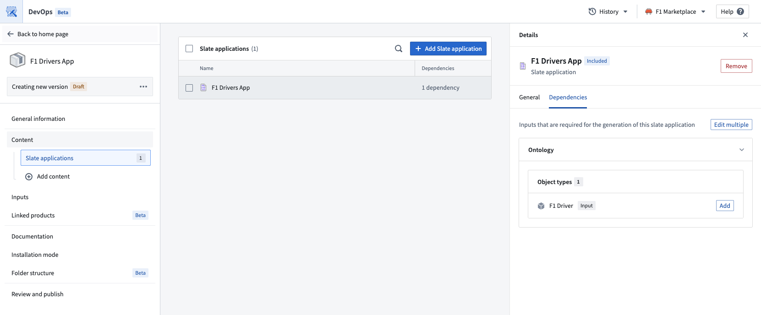Check the F1 Drivers App row checkbox
Screen dimensions: 761x315
[189, 88]
